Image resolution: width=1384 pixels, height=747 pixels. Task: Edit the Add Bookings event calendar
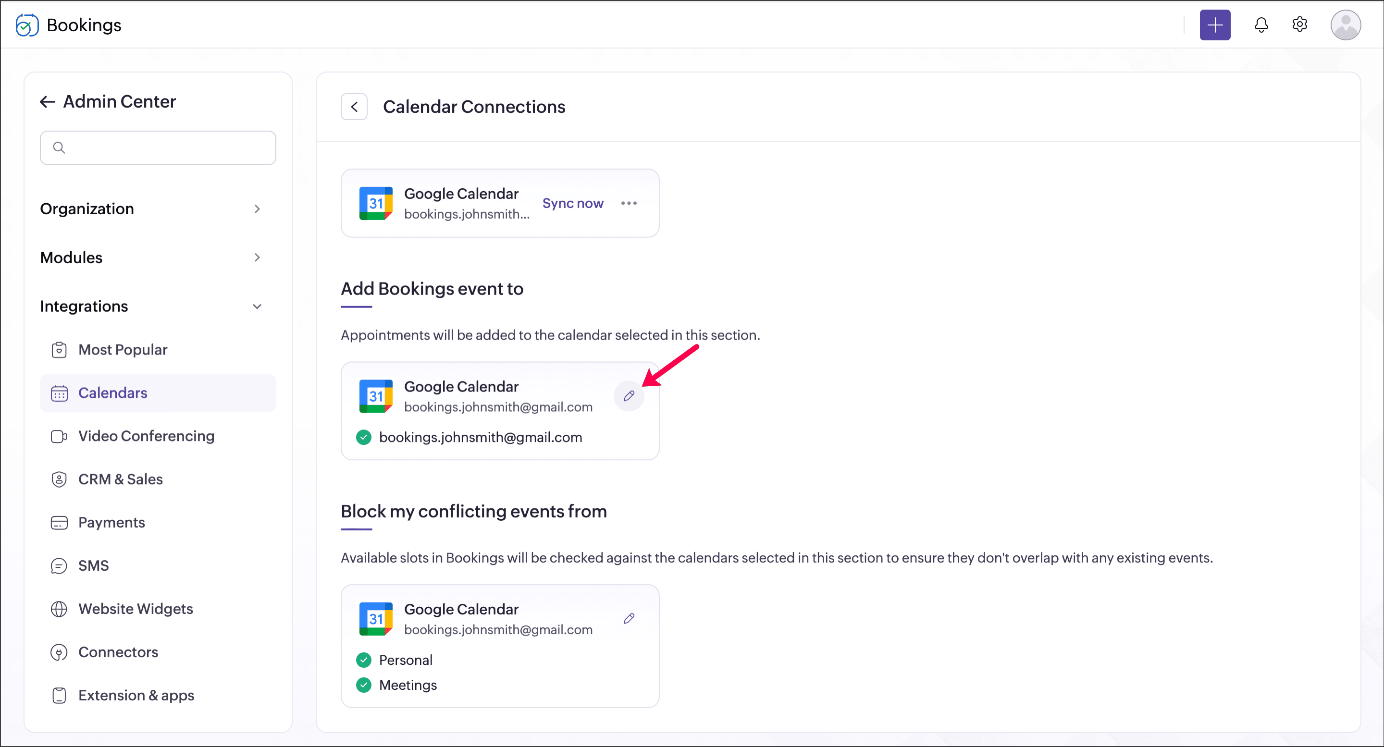(629, 396)
